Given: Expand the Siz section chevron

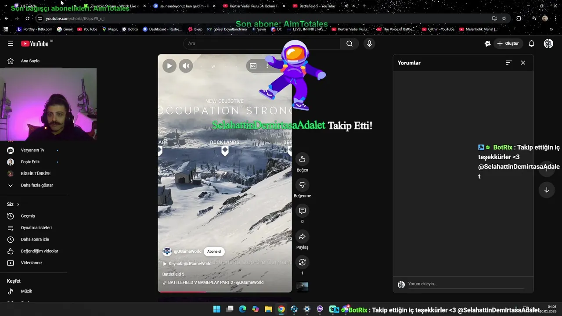Looking at the screenshot, I should click(18, 205).
